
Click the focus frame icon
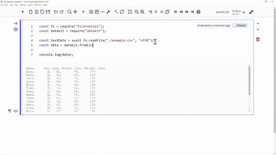pyautogui.click(x=130, y=12)
